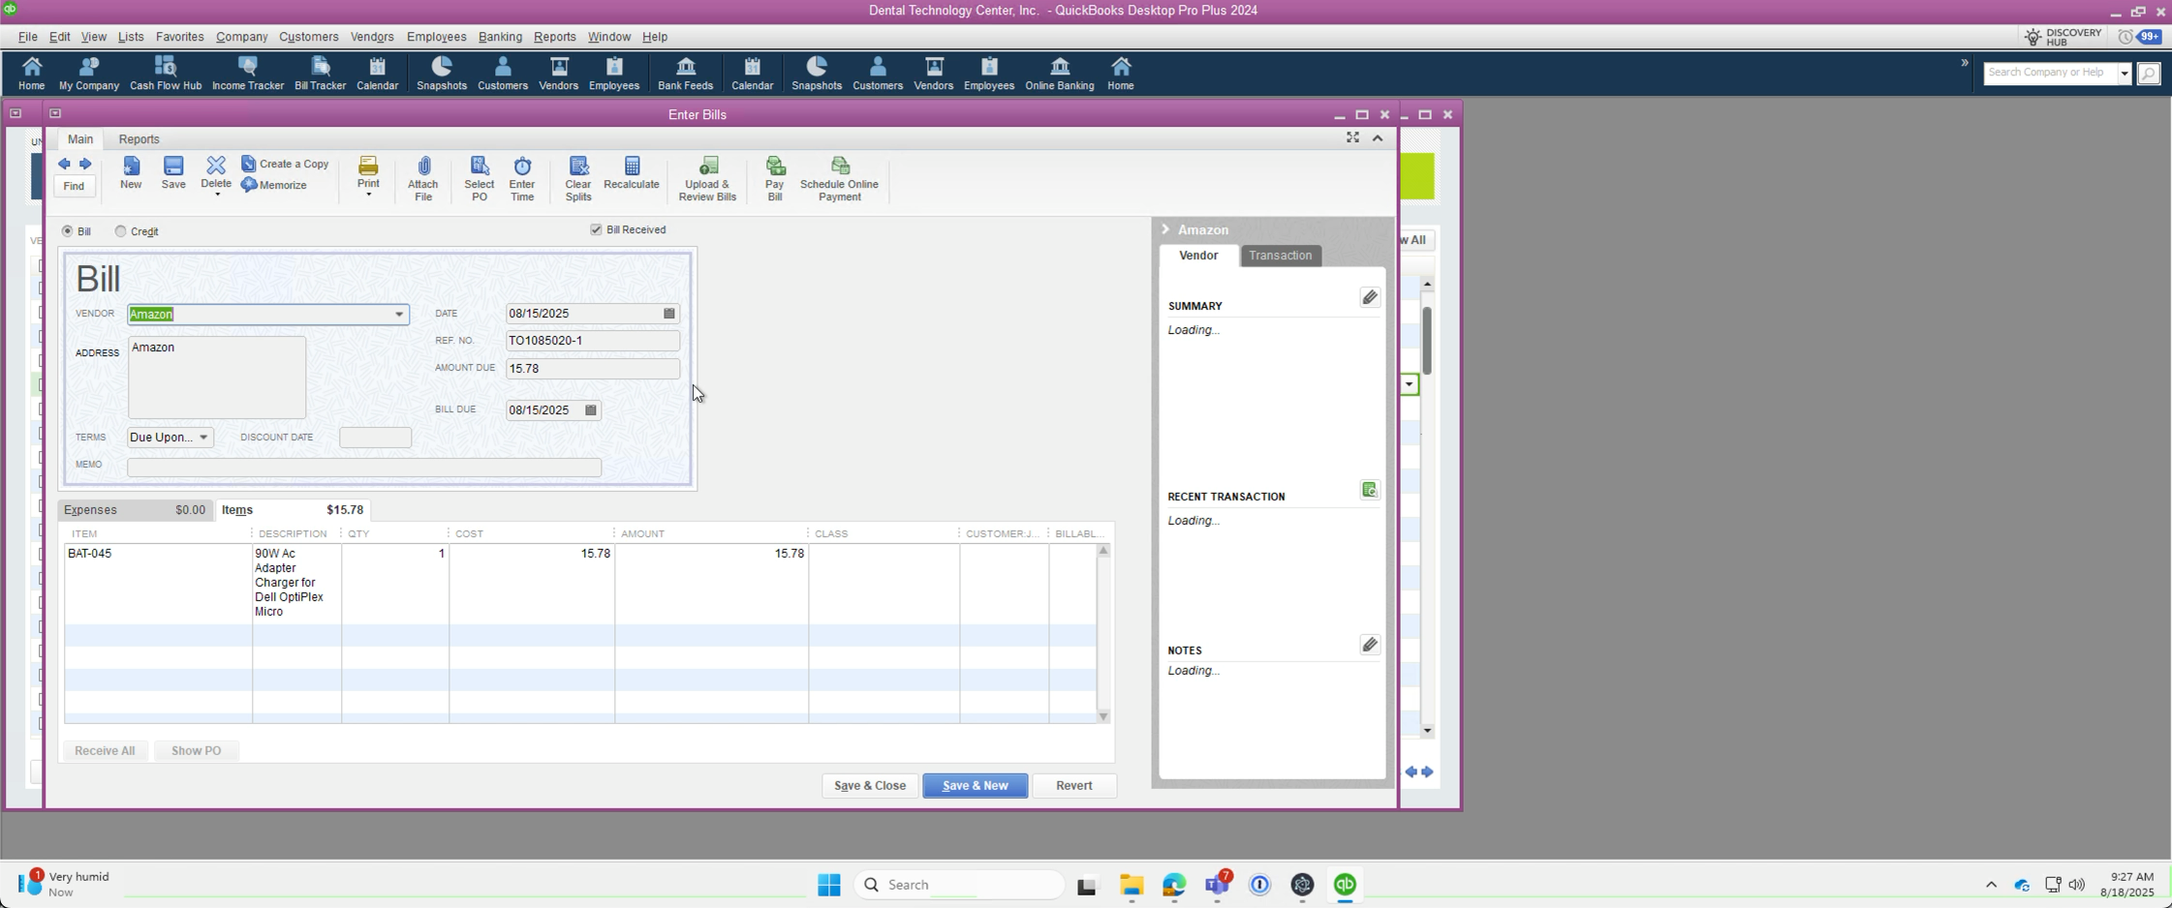
Task: Open the Print dropdown arrow
Action: [x=368, y=195]
